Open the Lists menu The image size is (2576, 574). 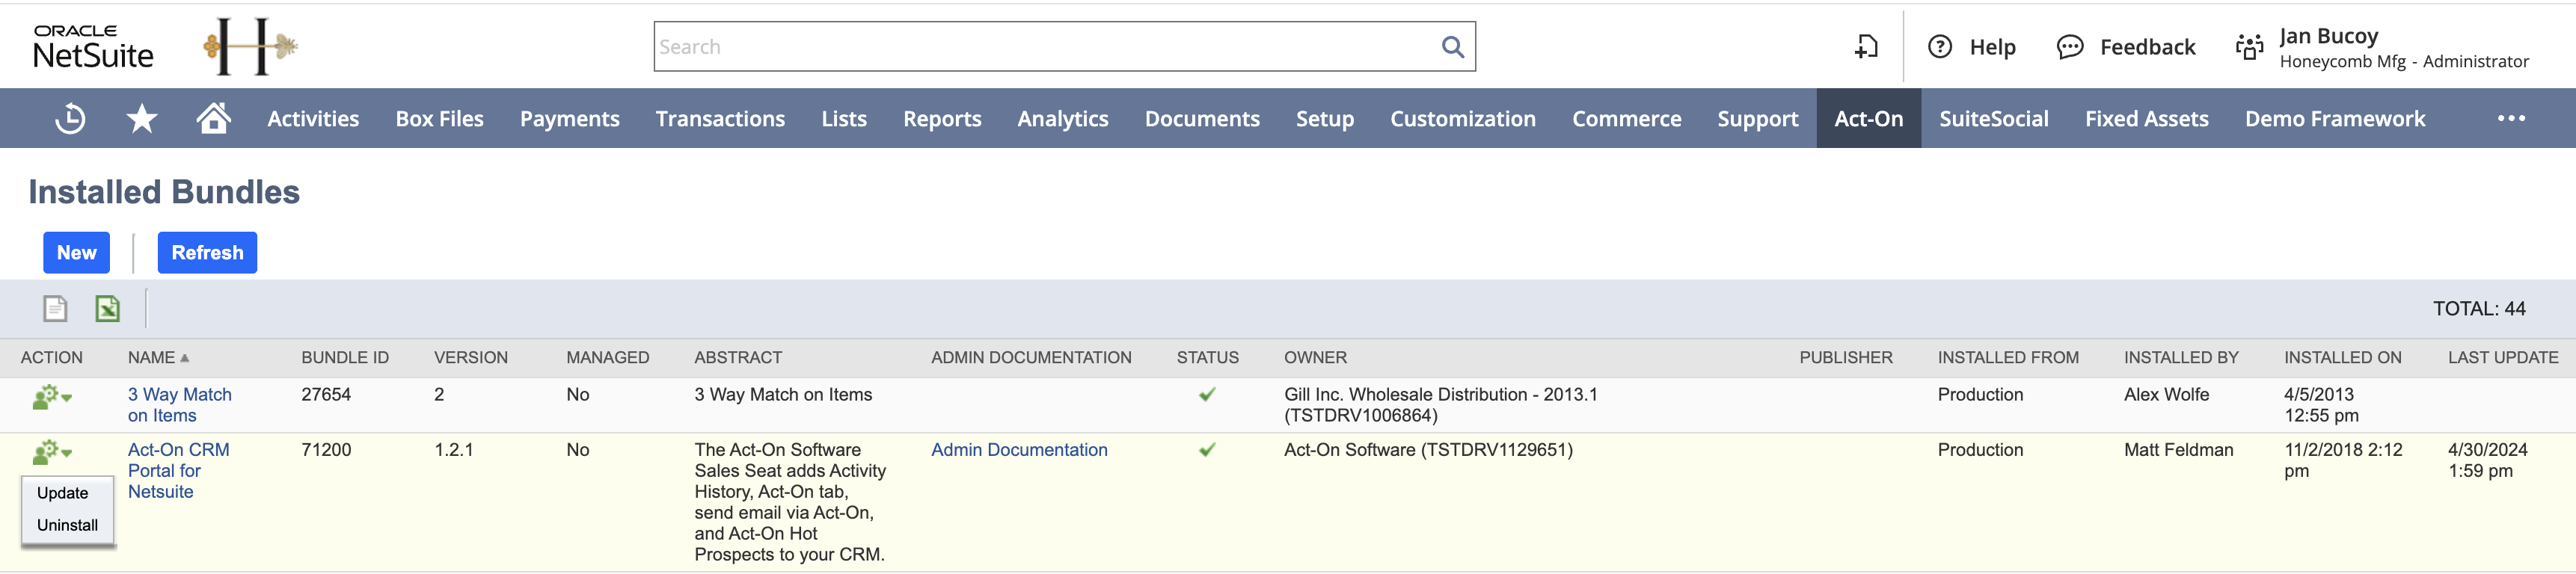pyautogui.click(x=844, y=119)
